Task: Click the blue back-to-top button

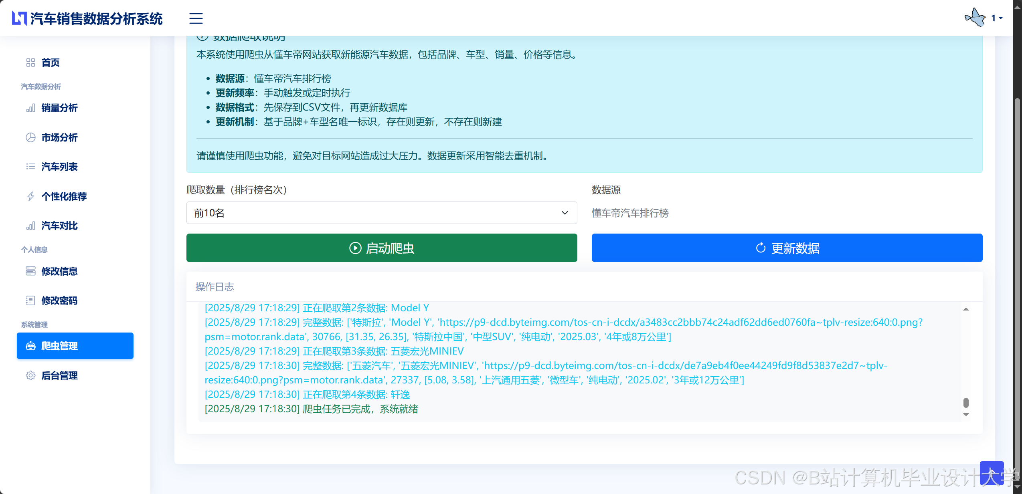Action: point(991,473)
